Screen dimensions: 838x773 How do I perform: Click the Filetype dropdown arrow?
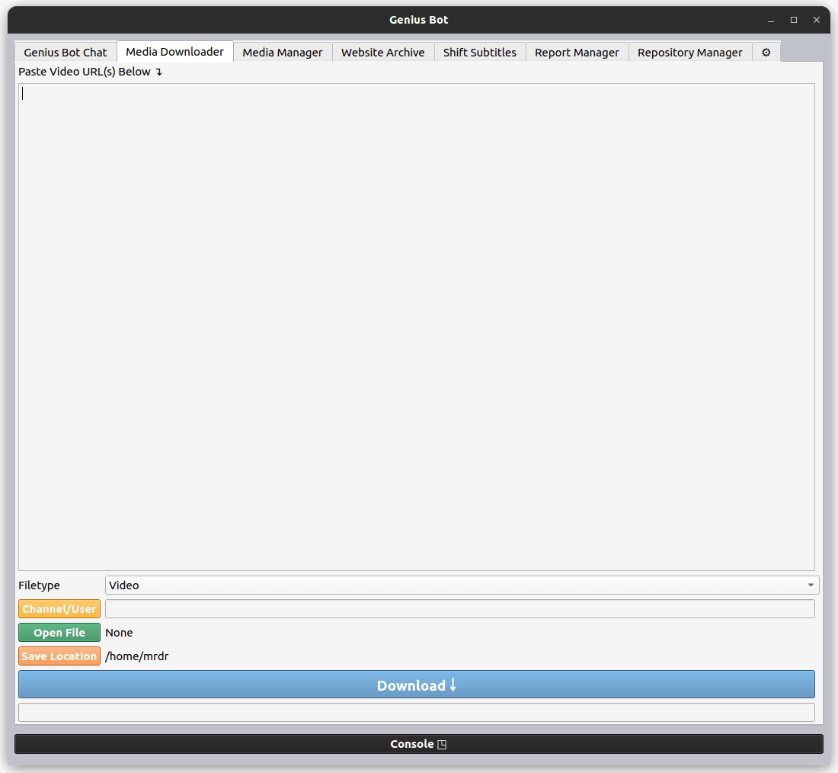[x=809, y=585]
